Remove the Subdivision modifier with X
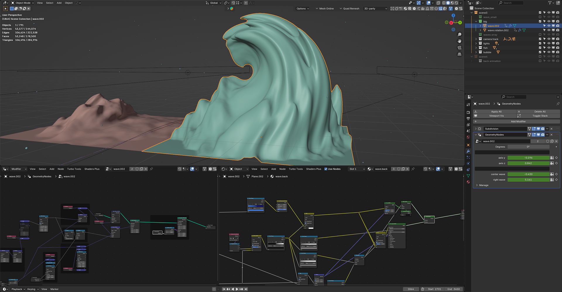 click(551, 129)
